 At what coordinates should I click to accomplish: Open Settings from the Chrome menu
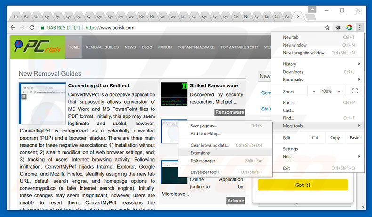pyautogui.click(x=291, y=149)
